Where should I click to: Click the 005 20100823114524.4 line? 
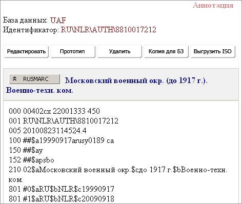(x=48, y=131)
